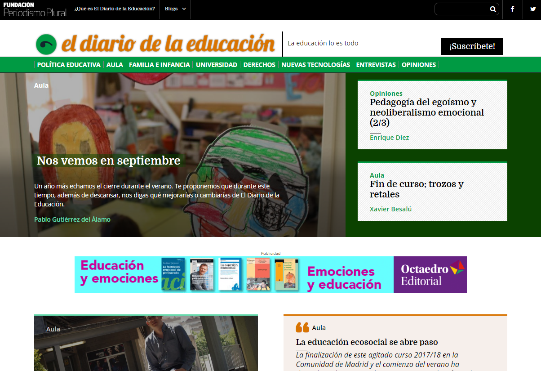
Task: Click 'La educación lo es todo' tagline
Action: point(323,43)
